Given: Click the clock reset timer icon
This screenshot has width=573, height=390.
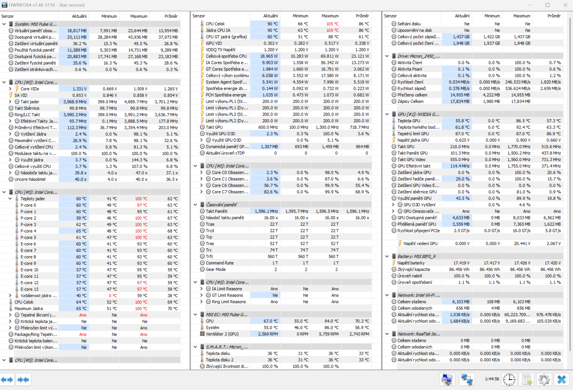Looking at the screenshot, I should coord(509,379).
